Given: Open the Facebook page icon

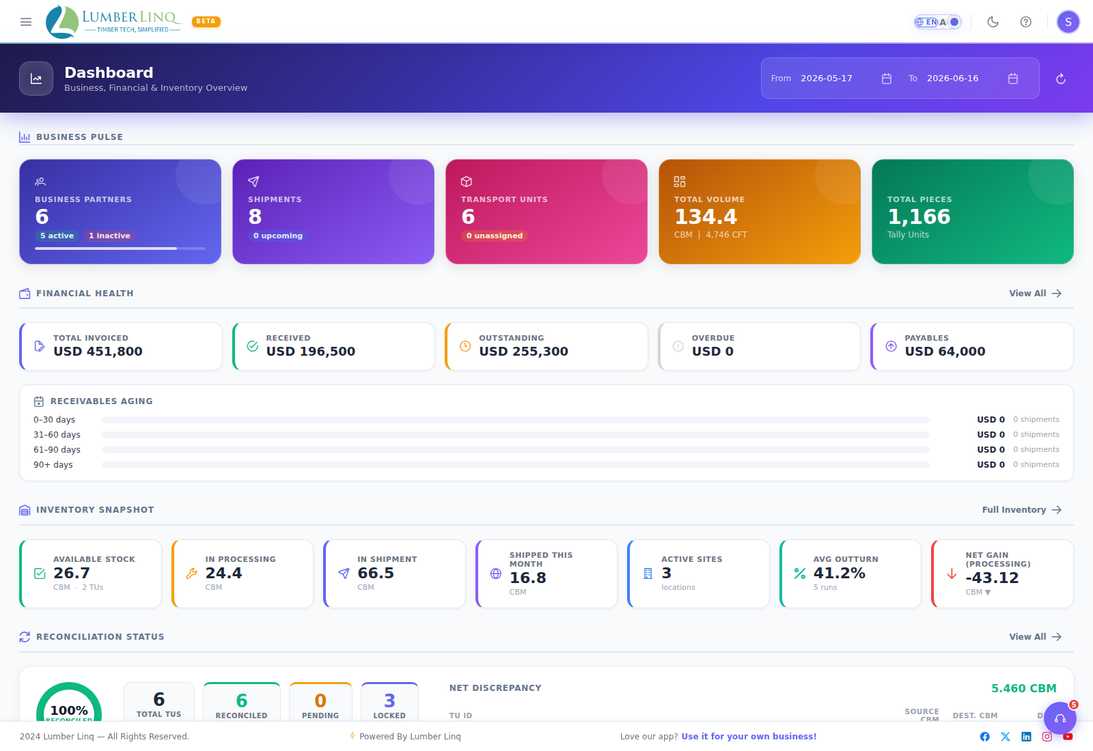Looking at the screenshot, I should (985, 737).
